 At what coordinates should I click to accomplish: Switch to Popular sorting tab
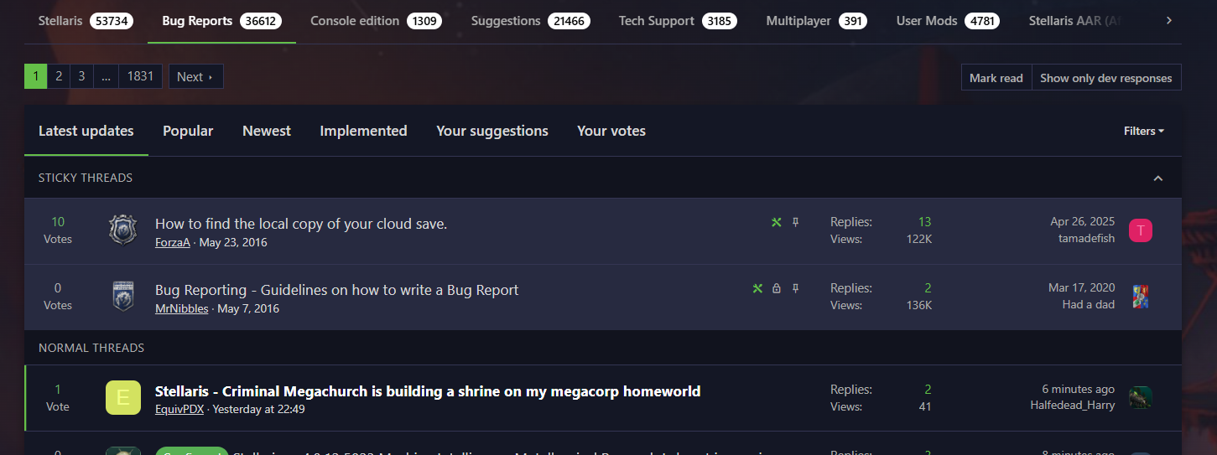[x=188, y=131]
